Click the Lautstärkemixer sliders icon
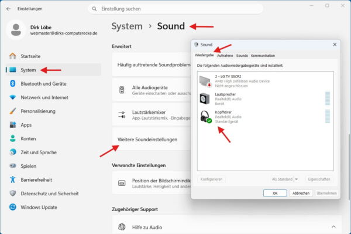 [x=122, y=114]
